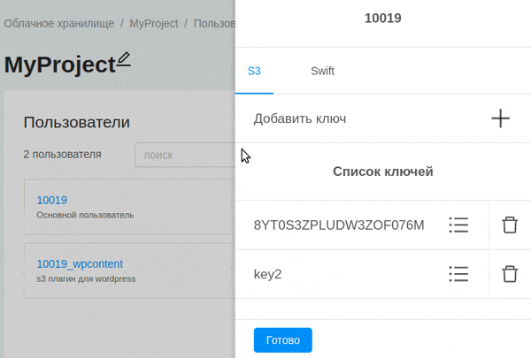
Task: Switch to the Swift tab
Action: pyautogui.click(x=322, y=71)
